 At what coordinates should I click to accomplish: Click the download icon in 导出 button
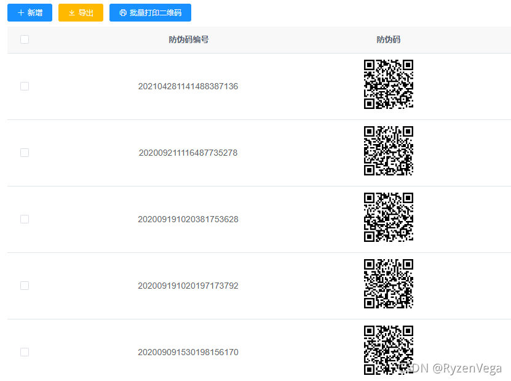[x=72, y=13]
